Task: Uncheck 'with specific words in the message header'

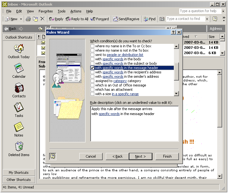Action: pyautogui.click(x=92, y=68)
